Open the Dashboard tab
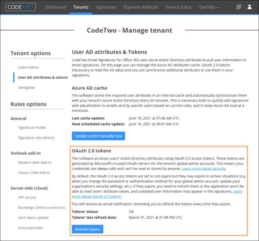This screenshot has width=259, height=241. coord(55,7)
